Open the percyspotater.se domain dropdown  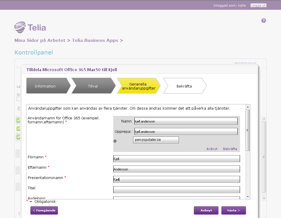click(156, 140)
